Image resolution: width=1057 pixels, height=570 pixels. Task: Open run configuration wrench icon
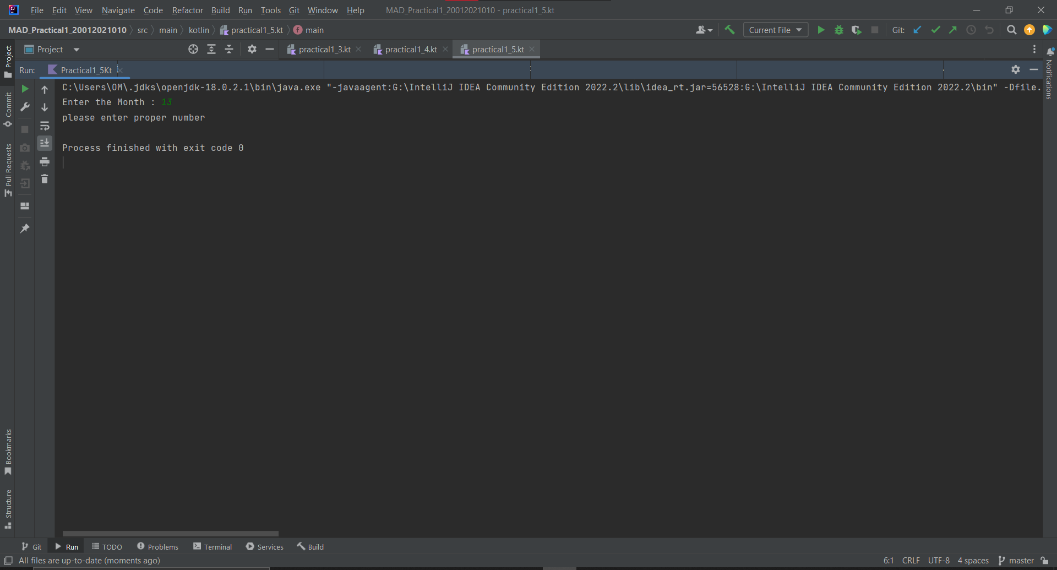click(25, 107)
